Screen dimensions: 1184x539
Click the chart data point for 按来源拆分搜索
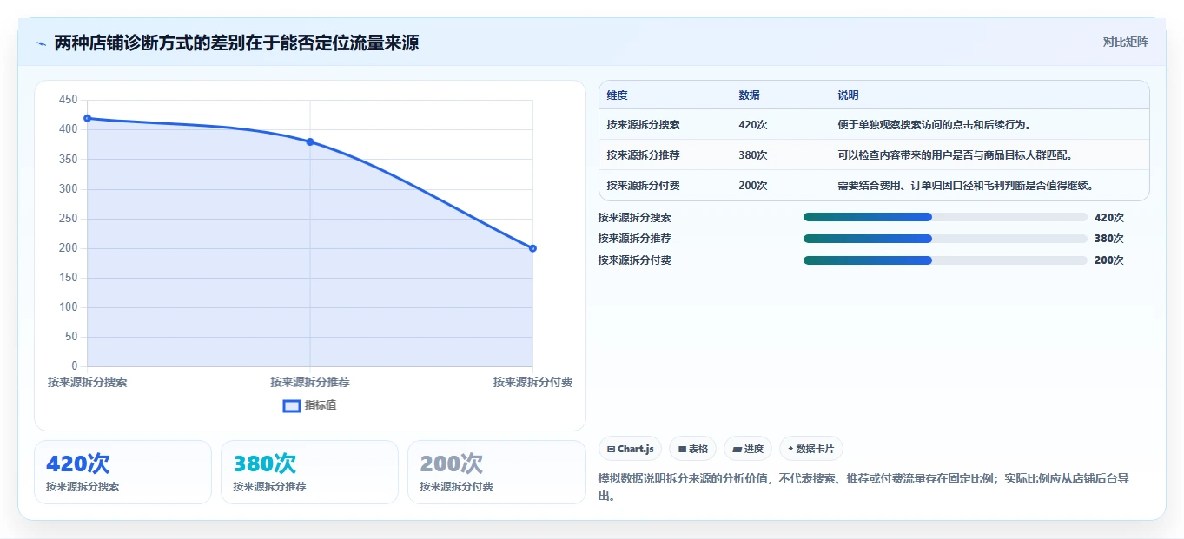coord(87,118)
